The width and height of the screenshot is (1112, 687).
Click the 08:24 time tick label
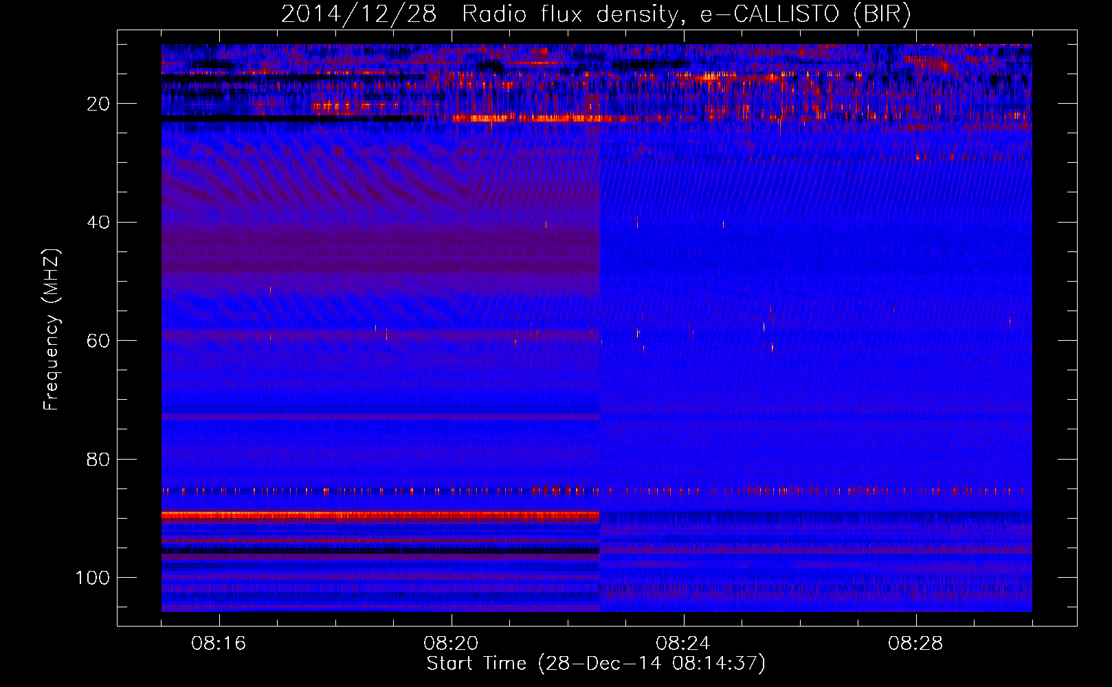(683, 644)
